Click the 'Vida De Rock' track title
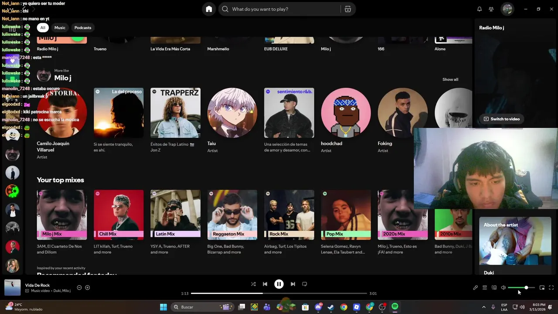The height and width of the screenshot is (314, 558). pos(37,285)
